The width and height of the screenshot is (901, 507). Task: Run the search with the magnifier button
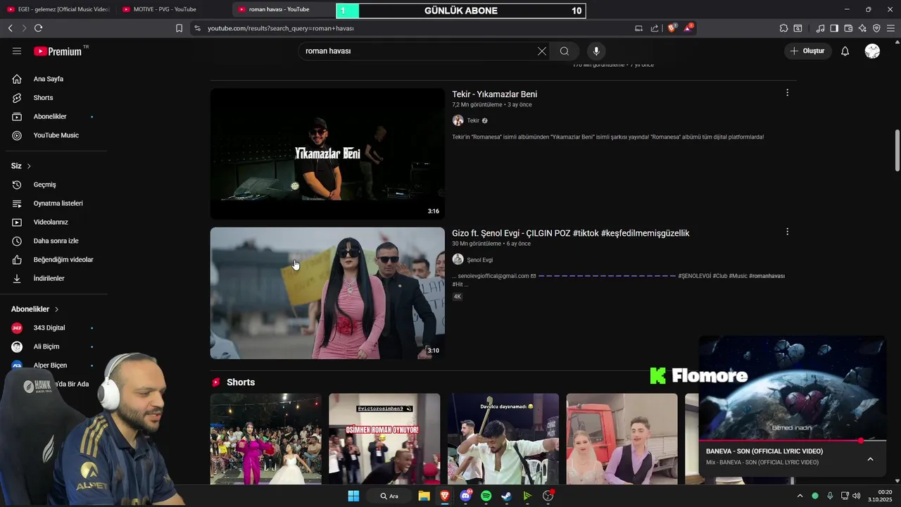(565, 51)
